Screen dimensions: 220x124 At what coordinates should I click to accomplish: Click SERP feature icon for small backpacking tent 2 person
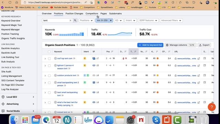tap(94, 82)
